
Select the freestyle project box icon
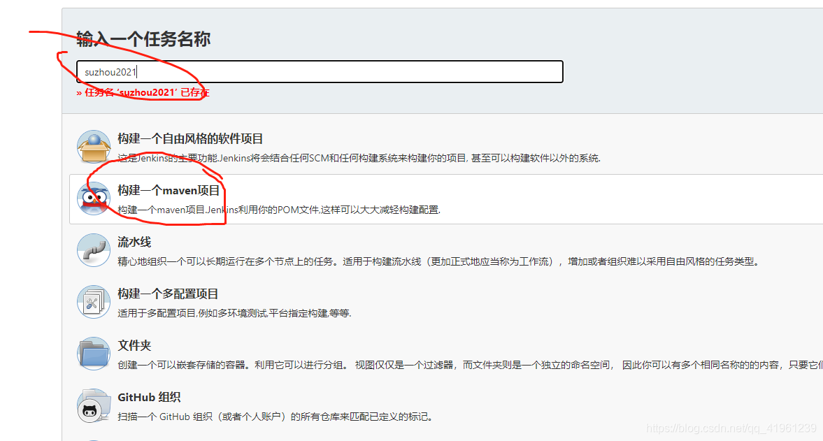pos(94,147)
